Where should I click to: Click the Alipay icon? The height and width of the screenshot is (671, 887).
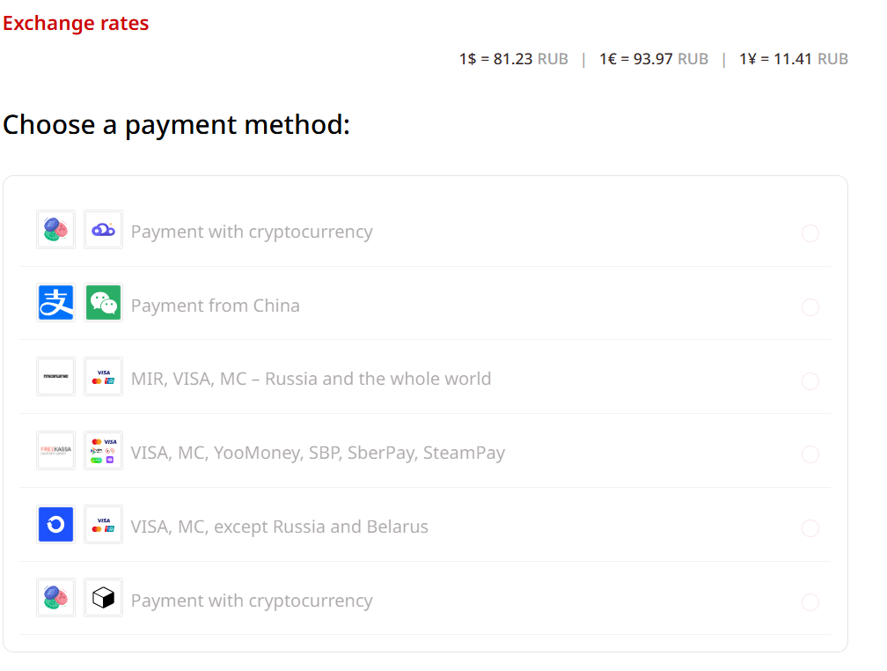click(x=55, y=303)
